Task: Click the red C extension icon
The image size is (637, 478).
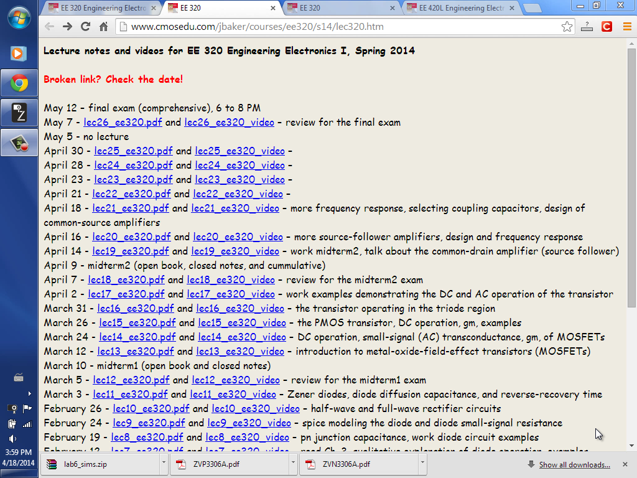Action: (x=607, y=27)
